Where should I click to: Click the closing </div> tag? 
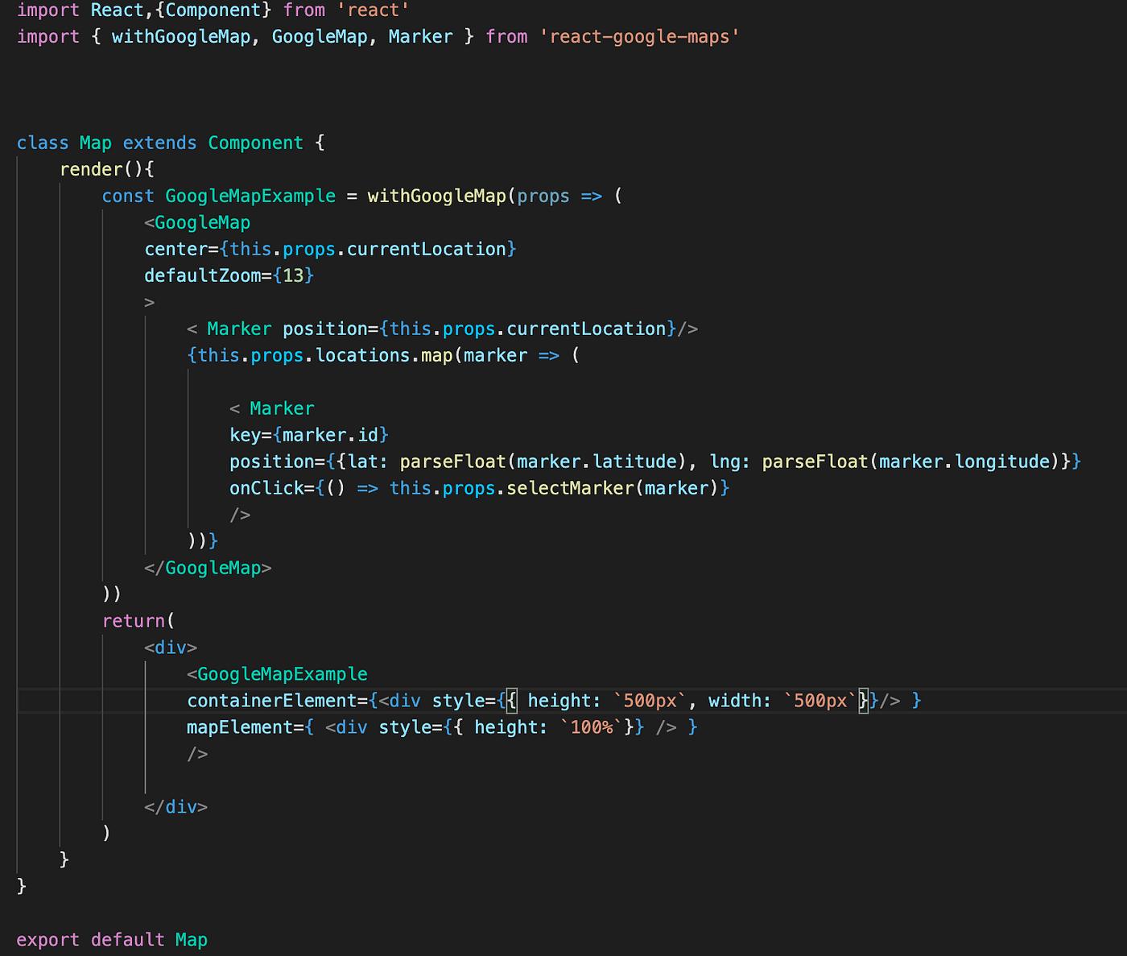point(175,808)
